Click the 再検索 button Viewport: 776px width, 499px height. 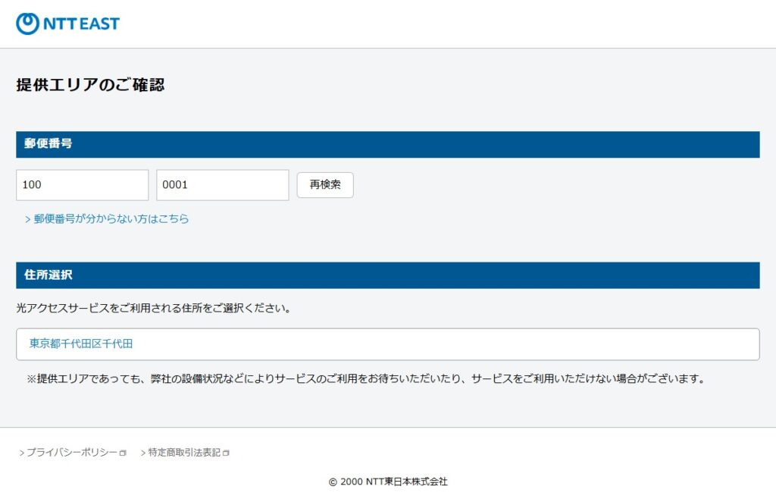325,185
